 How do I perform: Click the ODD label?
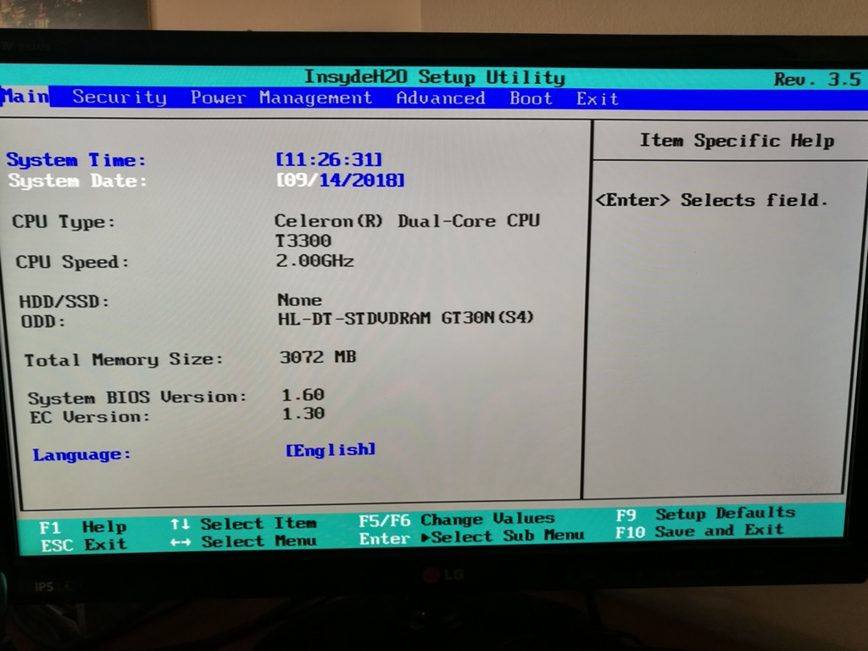(x=43, y=321)
